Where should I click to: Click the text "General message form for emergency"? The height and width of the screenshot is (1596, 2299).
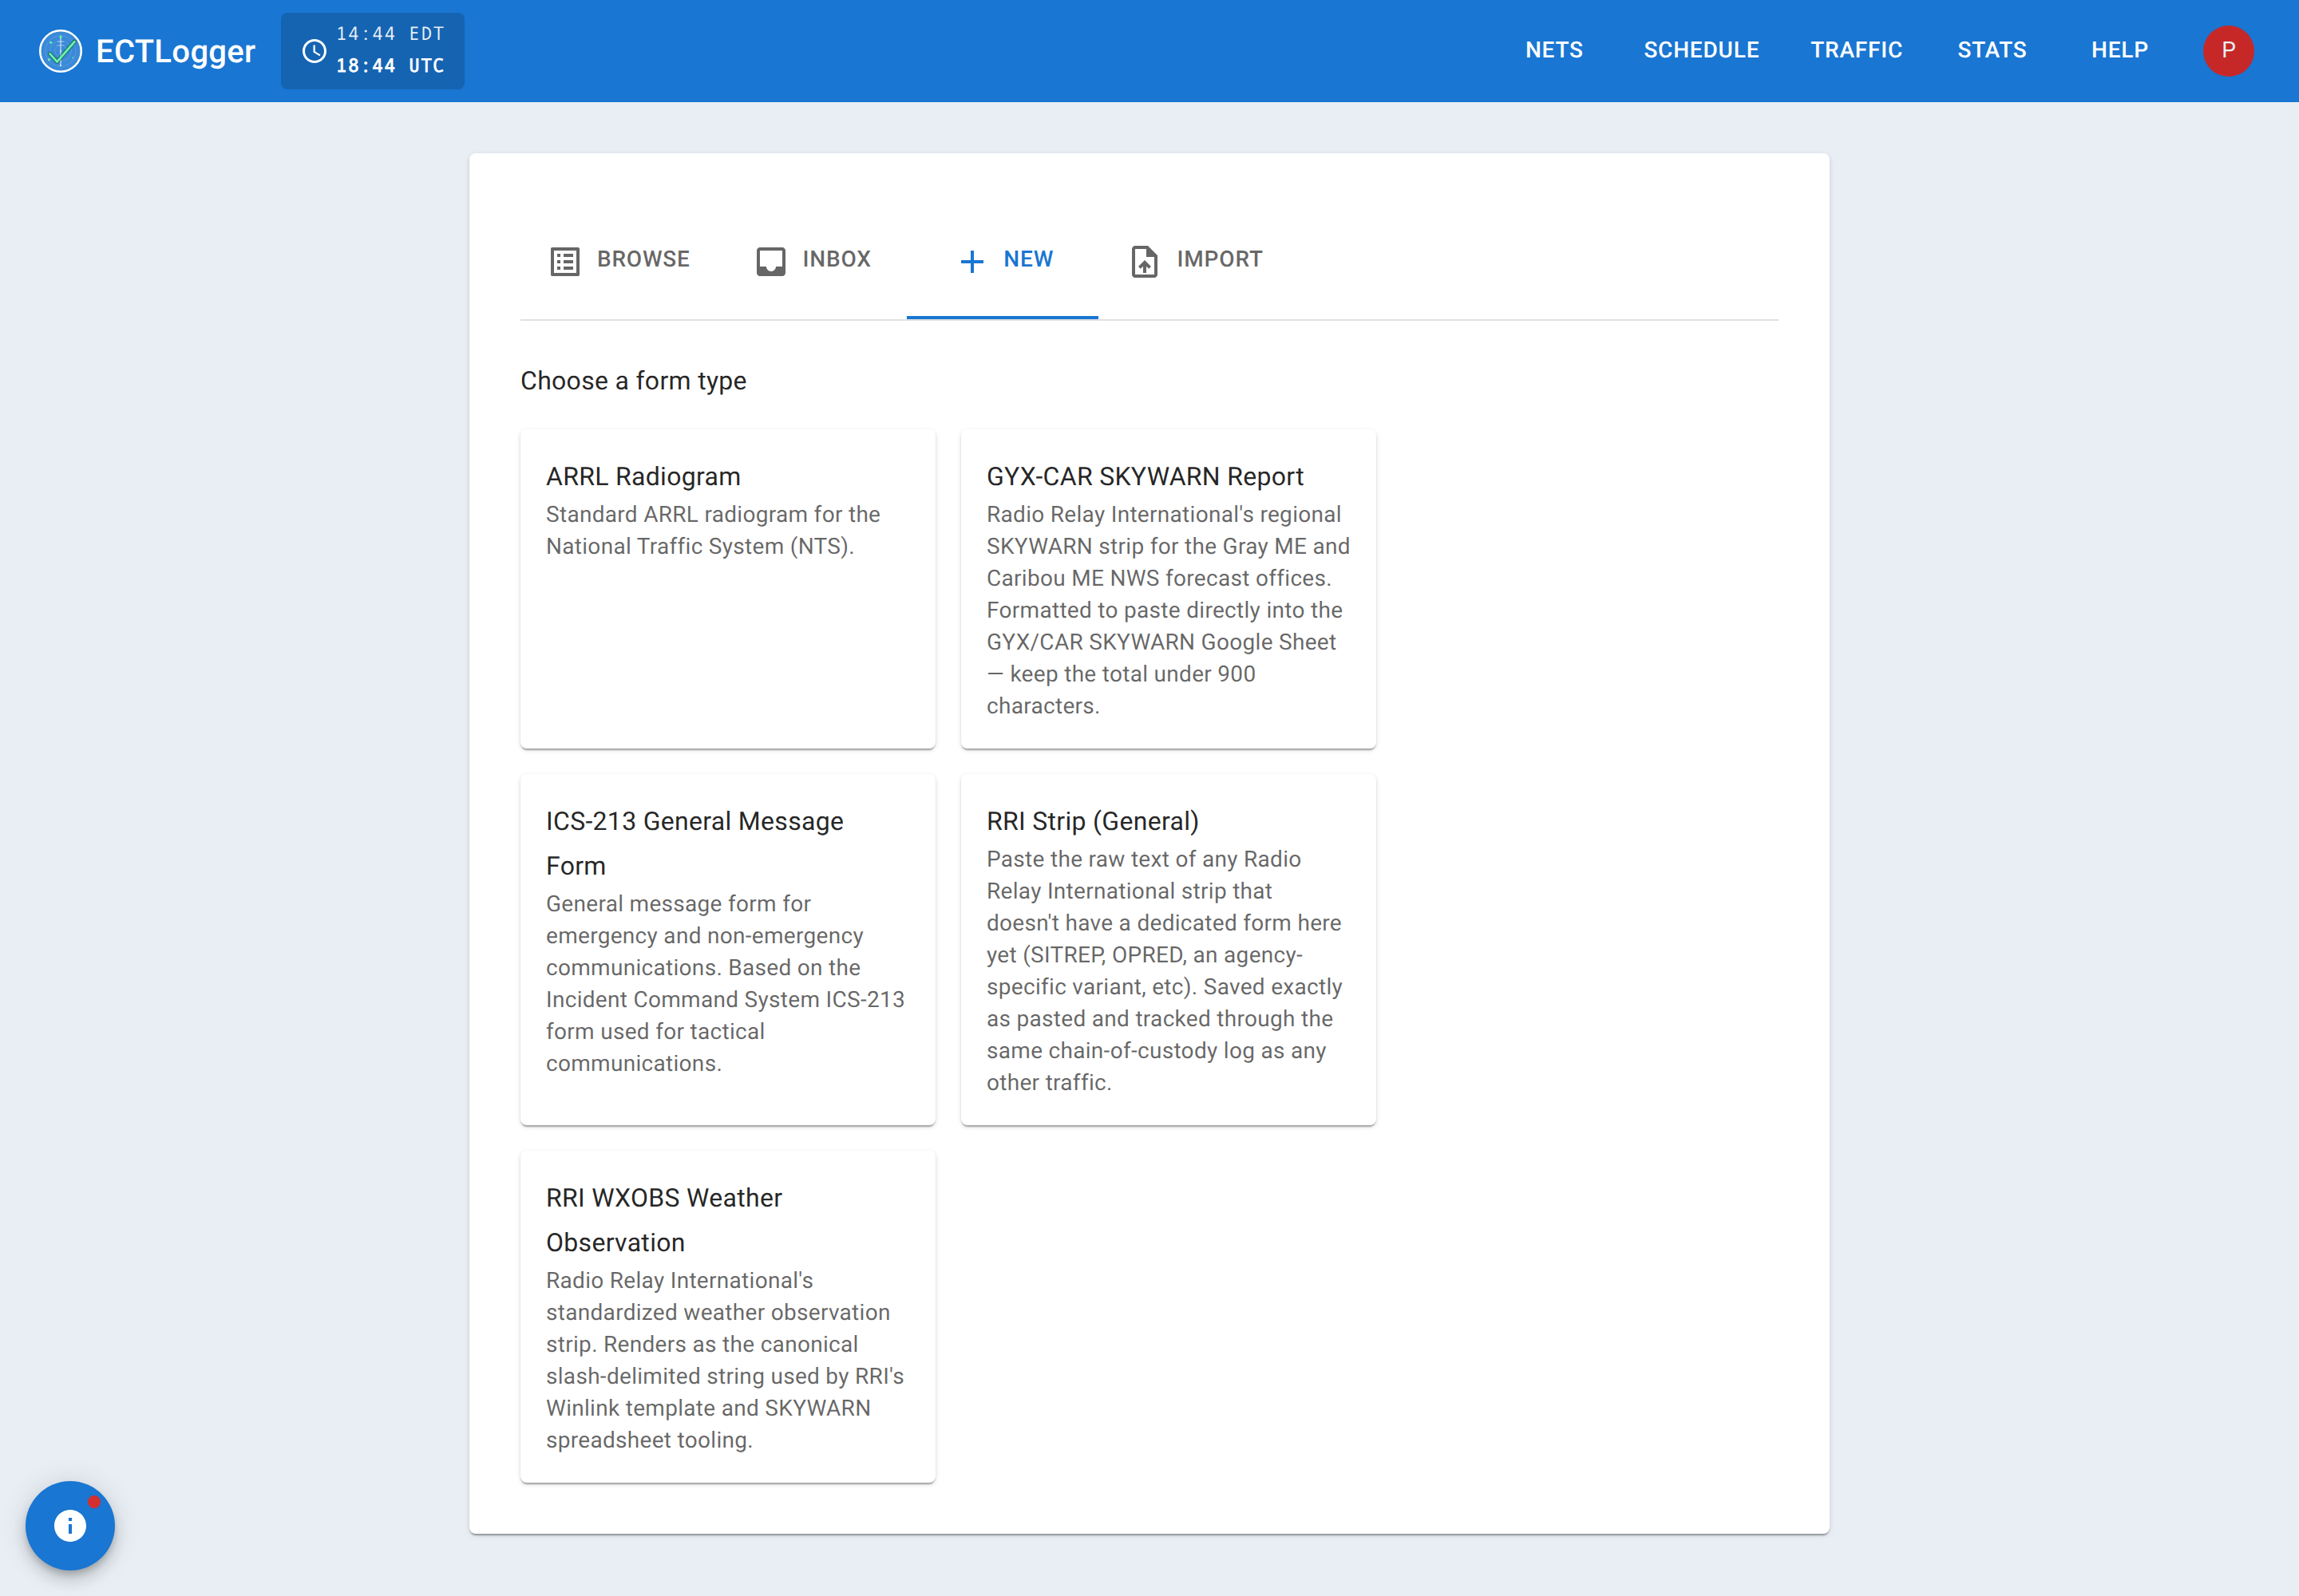[x=704, y=920]
